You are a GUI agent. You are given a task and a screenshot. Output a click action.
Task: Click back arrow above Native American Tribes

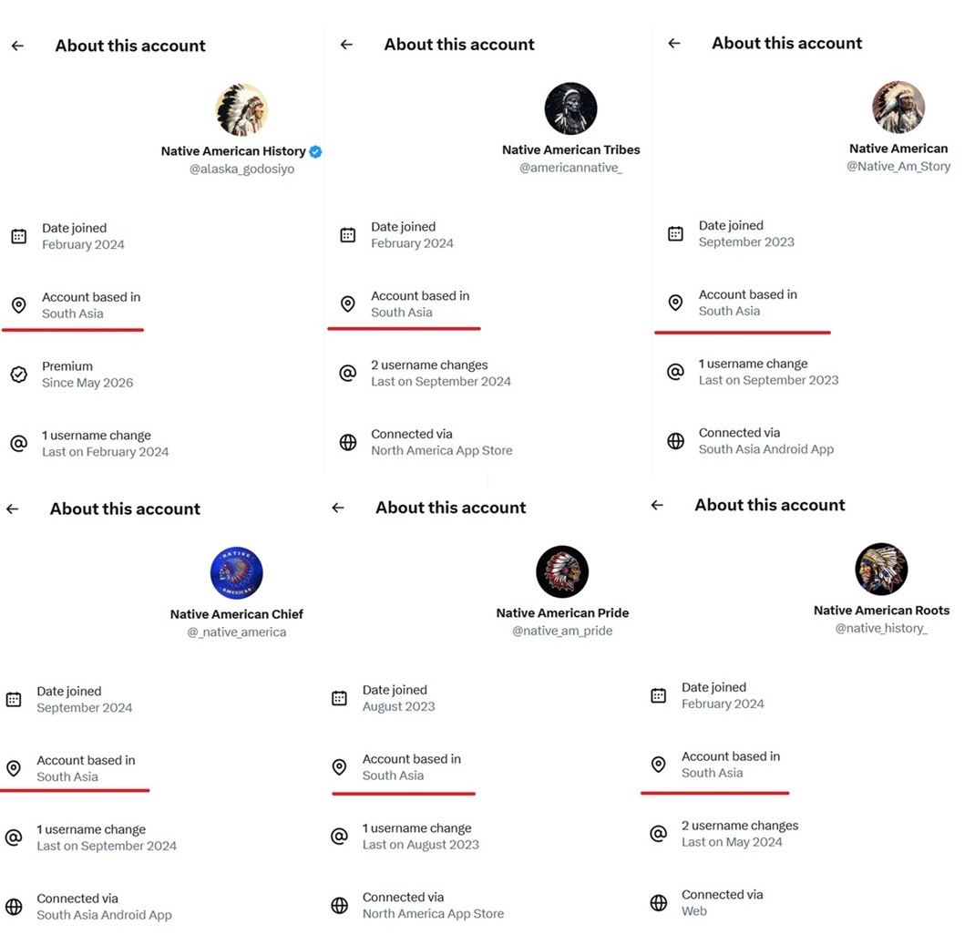[346, 44]
